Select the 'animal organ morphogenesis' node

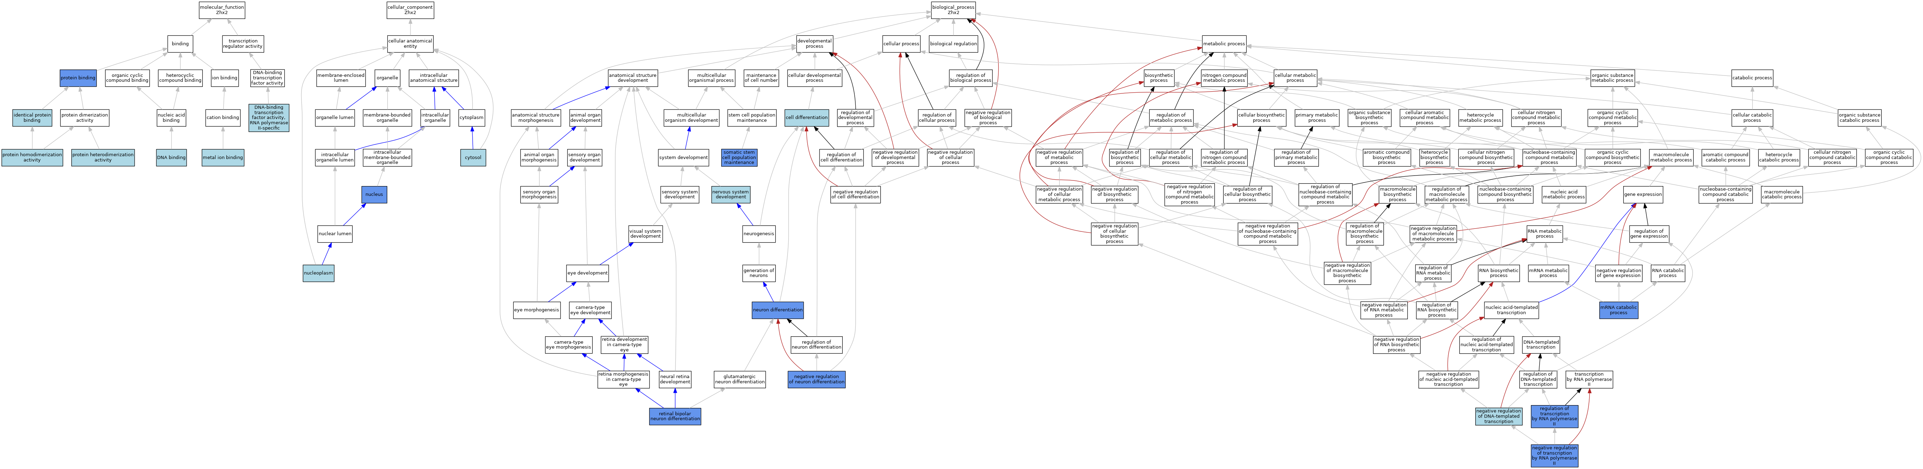[x=539, y=157]
